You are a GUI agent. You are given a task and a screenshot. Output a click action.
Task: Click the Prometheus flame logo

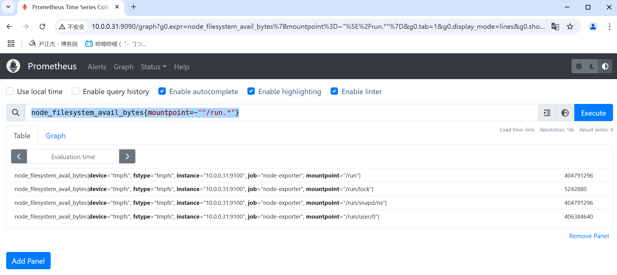pos(13,66)
